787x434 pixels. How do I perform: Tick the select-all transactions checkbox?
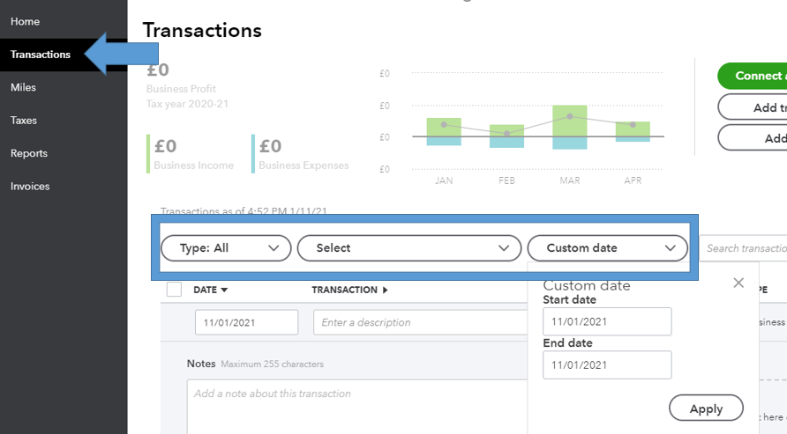point(174,290)
